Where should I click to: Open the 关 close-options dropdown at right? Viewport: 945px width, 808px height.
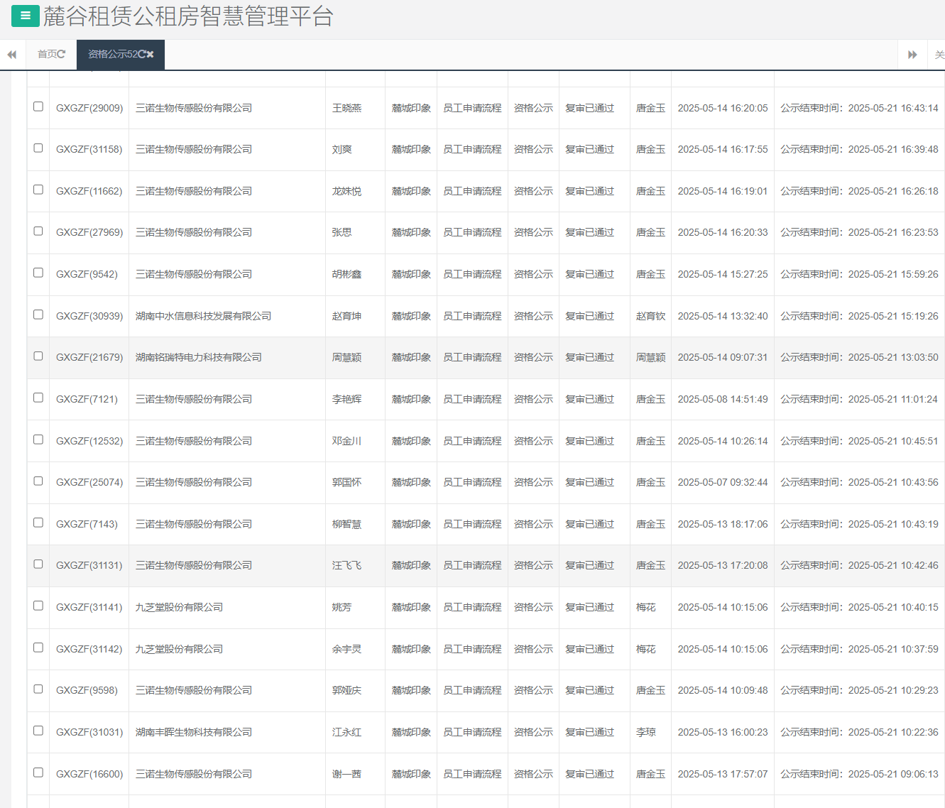(x=939, y=55)
